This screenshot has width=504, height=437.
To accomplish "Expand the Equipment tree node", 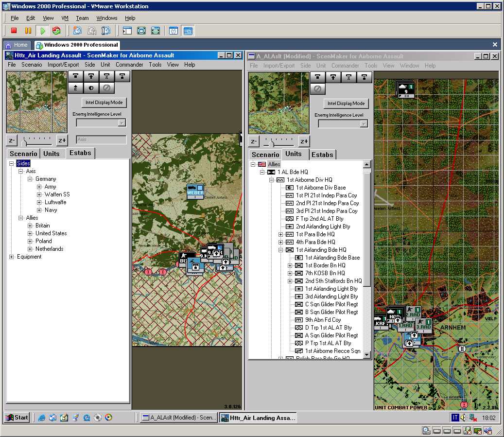I will (x=12, y=257).
